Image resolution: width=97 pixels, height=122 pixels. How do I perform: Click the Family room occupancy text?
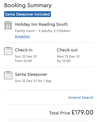coord(43,31)
